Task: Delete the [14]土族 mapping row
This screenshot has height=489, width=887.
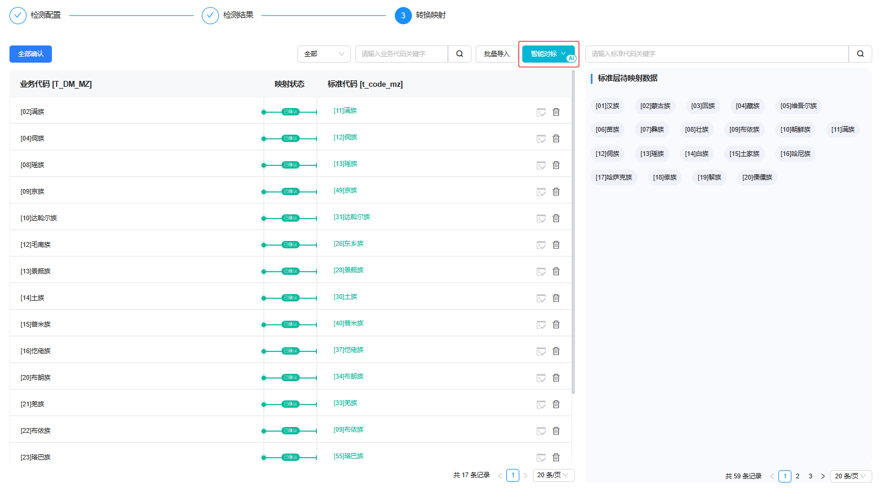Action: (x=556, y=298)
